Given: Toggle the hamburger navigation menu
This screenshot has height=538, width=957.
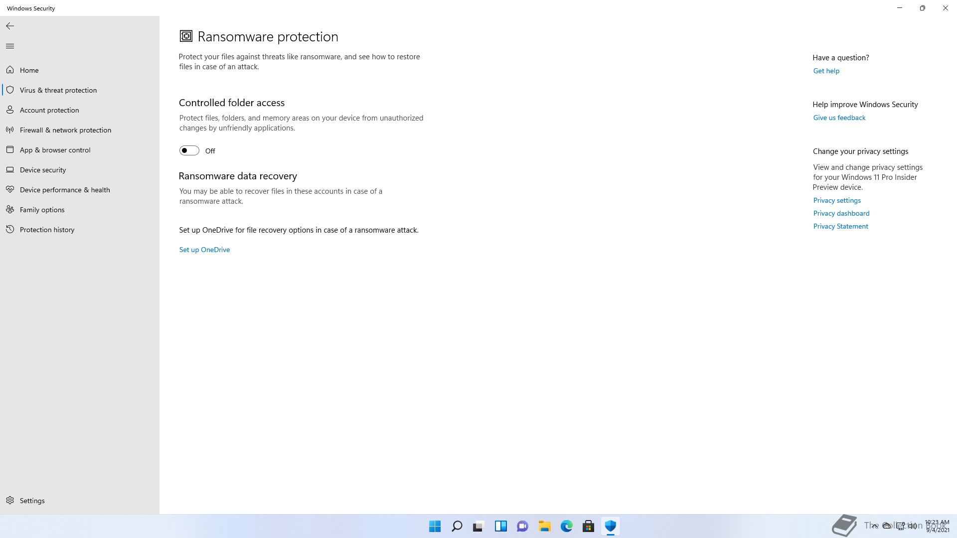Looking at the screenshot, I should (x=10, y=46).
